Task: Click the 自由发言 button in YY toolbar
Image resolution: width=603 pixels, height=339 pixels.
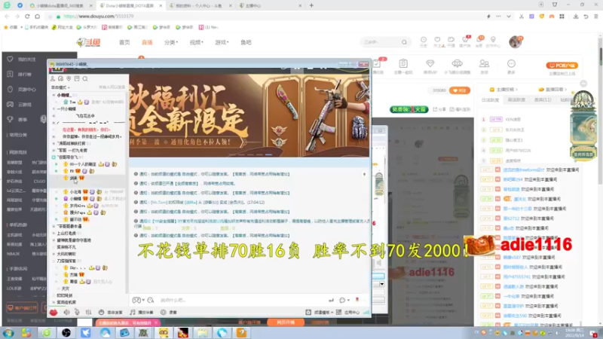Action: pyautogui.click(x=111, y=313)
